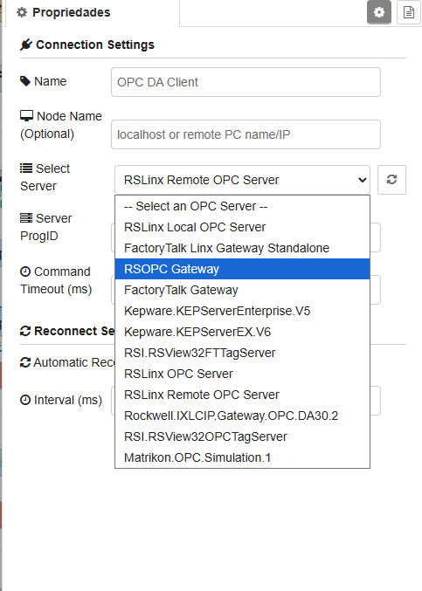Image resolution: width=422 pixels, height=591 pixels.
Task: Click the Node Name (Optional) label
Action: 60,125
